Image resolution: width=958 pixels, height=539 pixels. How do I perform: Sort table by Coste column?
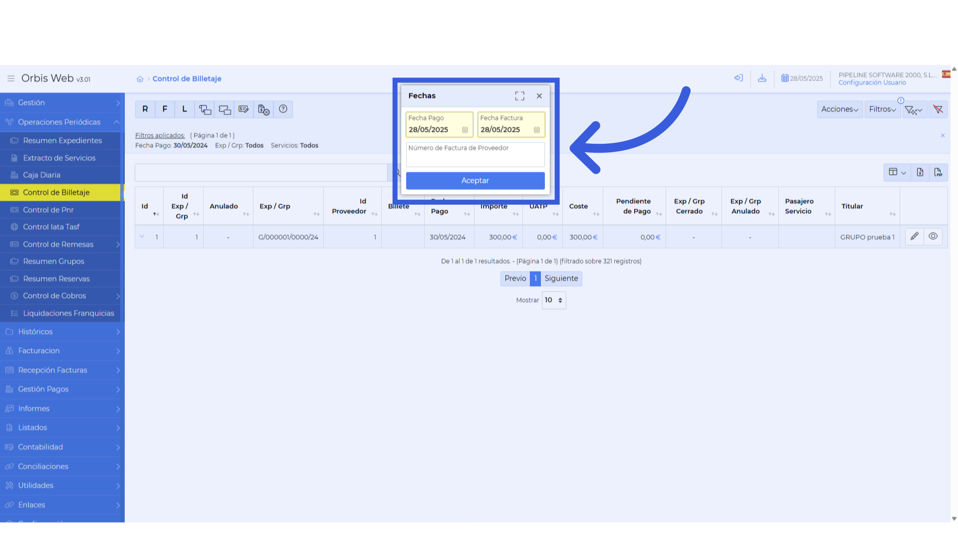click(x=583, y=206)
